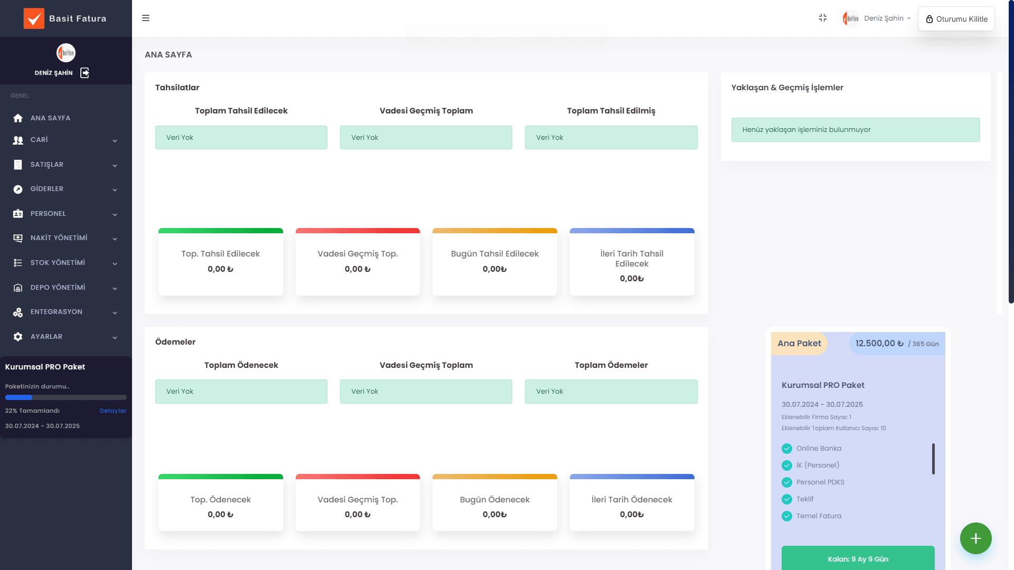Click the Basit Fatura brand name
1014x570 pixels.
(78, 18)
